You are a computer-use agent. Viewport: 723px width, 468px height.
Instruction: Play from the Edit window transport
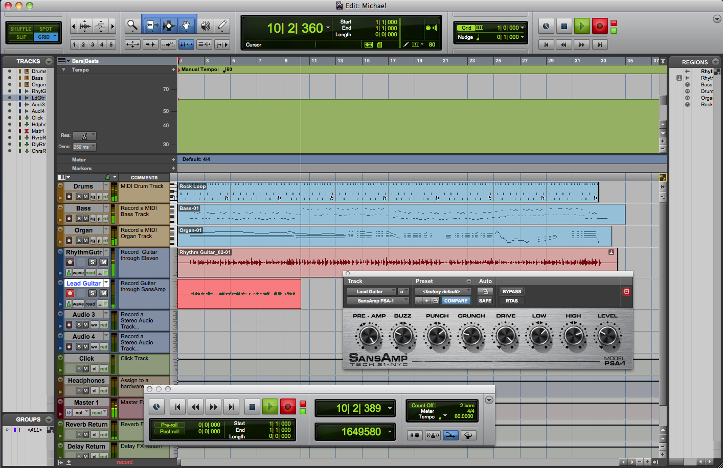(x=582, y=26)
